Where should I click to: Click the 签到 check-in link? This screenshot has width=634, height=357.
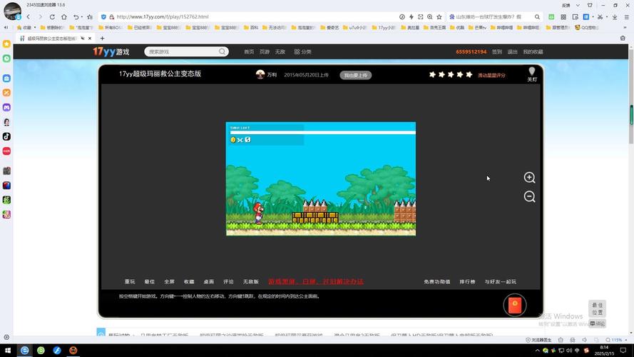[497, 52]
